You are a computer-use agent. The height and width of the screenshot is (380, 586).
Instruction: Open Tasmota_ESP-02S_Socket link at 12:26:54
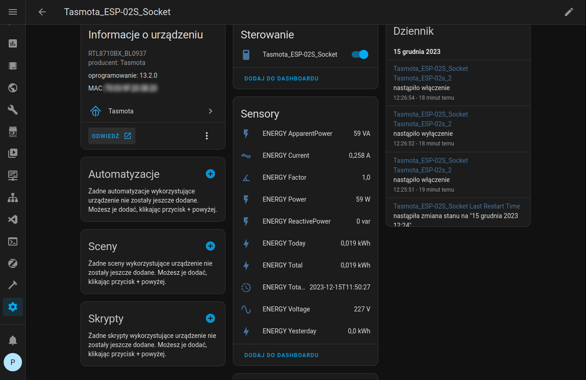[430, 69]
